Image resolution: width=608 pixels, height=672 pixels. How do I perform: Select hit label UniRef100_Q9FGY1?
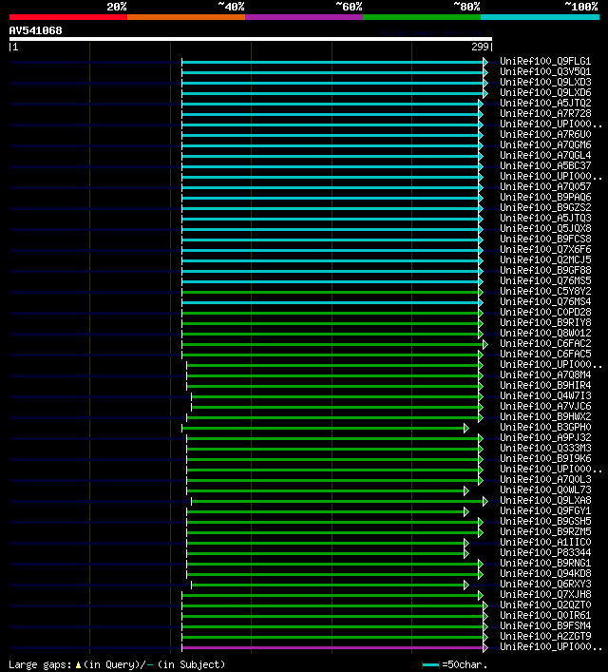pyautogui.click(x=545, y=510)
